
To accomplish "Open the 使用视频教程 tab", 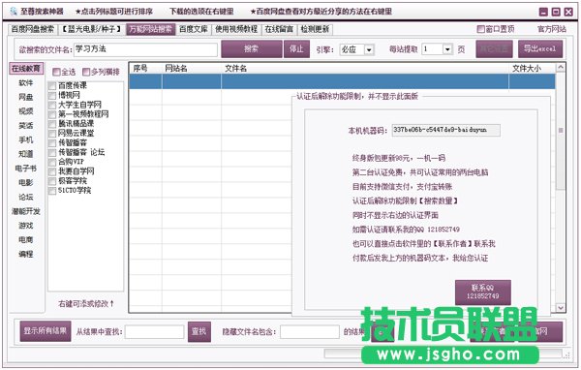I will (x=236, y=29).
